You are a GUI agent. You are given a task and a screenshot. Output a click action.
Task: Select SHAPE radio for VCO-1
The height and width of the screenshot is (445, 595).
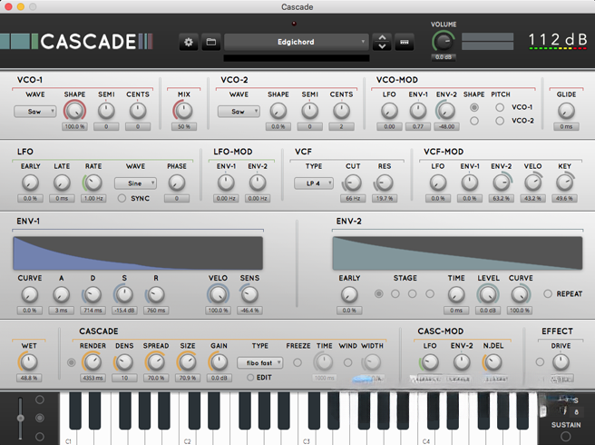[x=474, y=107]
